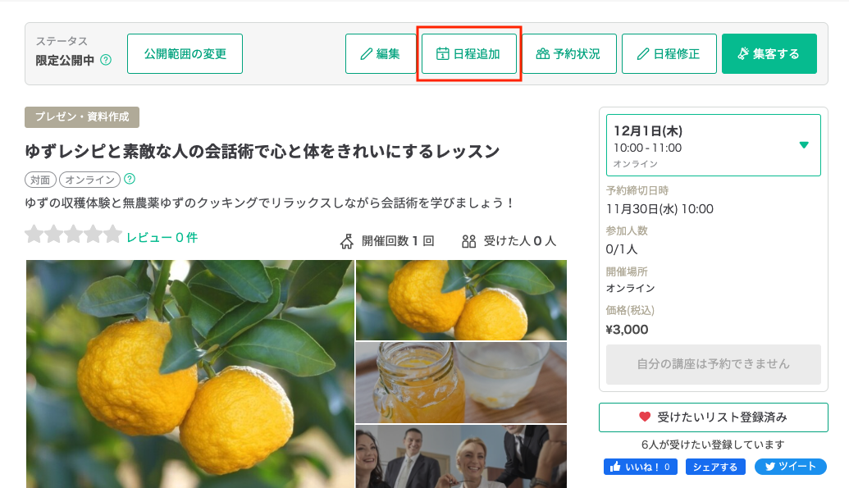Image resolution: width=849 pixels, height=488 pixels.
Task: Click 公開範囲の変更 button
Action: (x=185, y=53)
